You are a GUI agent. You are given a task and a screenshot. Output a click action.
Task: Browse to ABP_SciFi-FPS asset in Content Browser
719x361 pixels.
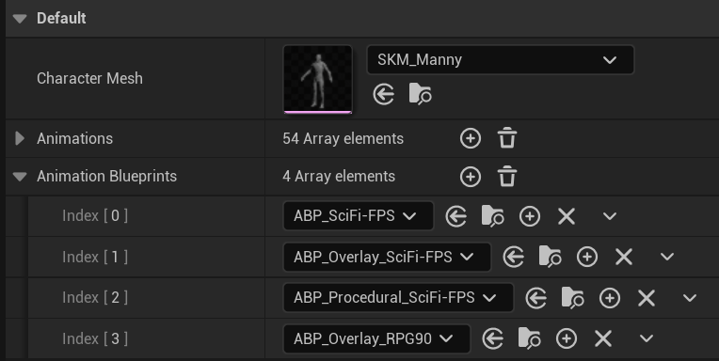[x=493, y=216]
